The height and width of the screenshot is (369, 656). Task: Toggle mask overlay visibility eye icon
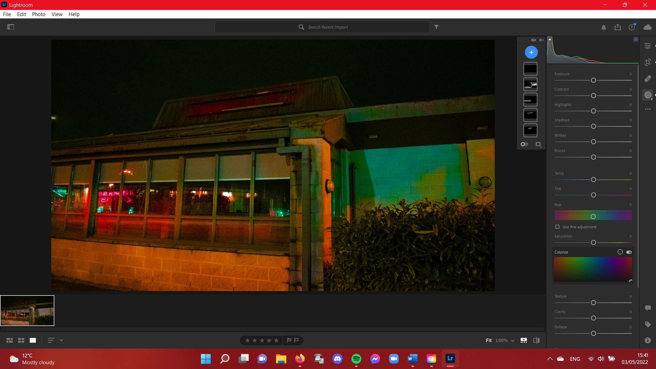[x=533, y=40]
